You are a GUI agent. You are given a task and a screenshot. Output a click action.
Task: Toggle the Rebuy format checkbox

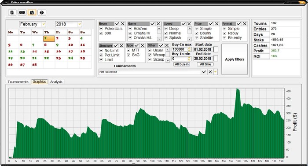[x=224, y=33]
